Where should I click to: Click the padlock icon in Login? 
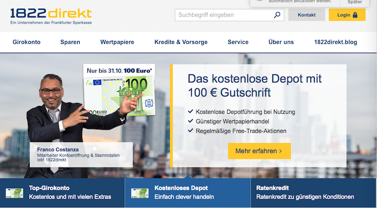[x=355, y=15]
